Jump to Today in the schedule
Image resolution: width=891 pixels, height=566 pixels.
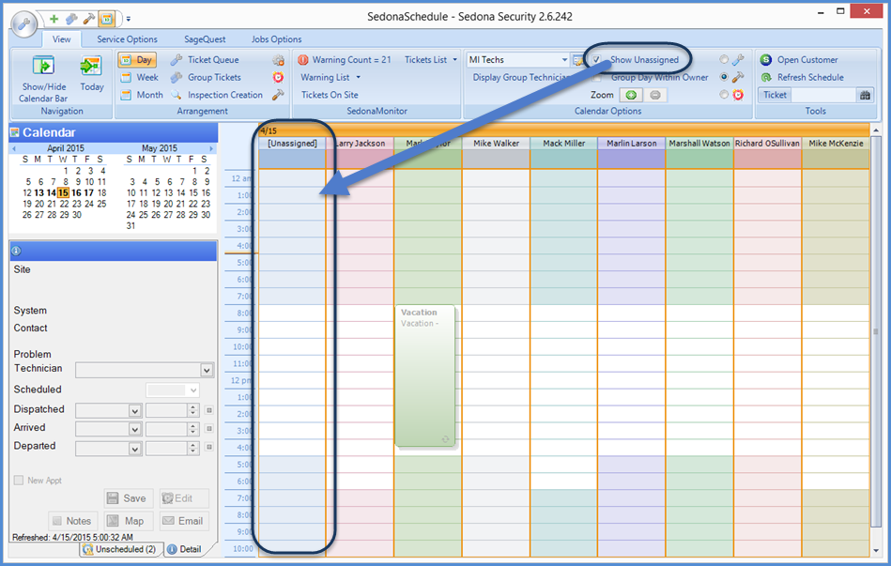[x=91, y=74]
